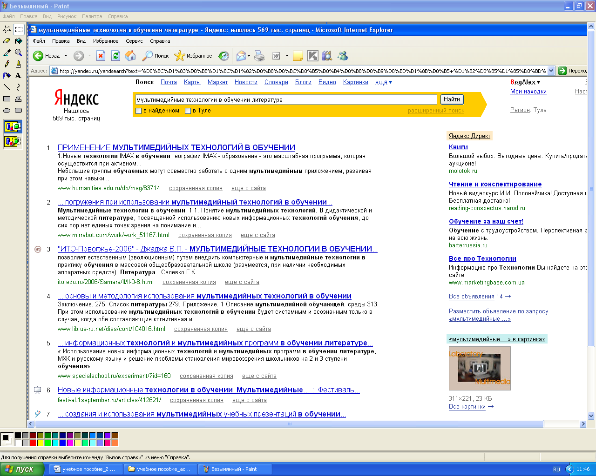The width and height of the screenshot is (596, 476).
Task: Select the Rounded Rectangle tool
Action: click(19, 110)
